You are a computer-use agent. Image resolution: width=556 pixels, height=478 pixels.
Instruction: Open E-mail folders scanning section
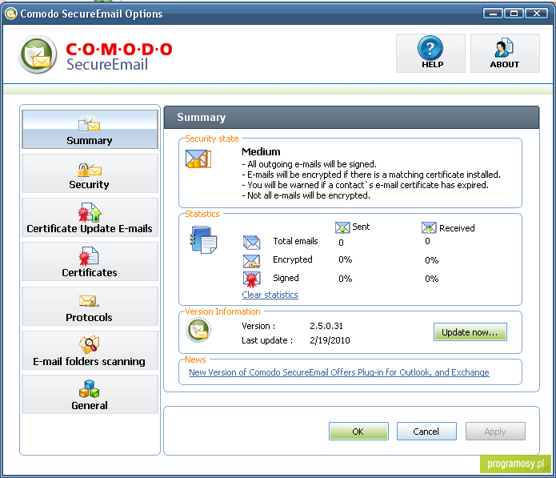(90, 350)
